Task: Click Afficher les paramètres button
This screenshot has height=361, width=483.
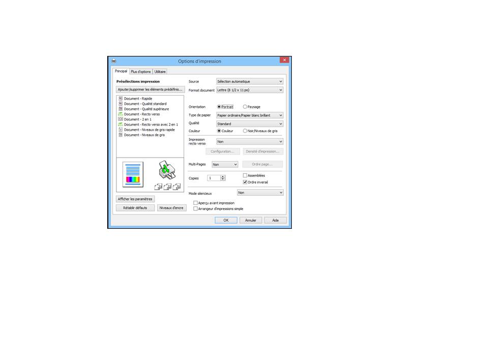Action: pyautogui.click(x=135, y=199)
